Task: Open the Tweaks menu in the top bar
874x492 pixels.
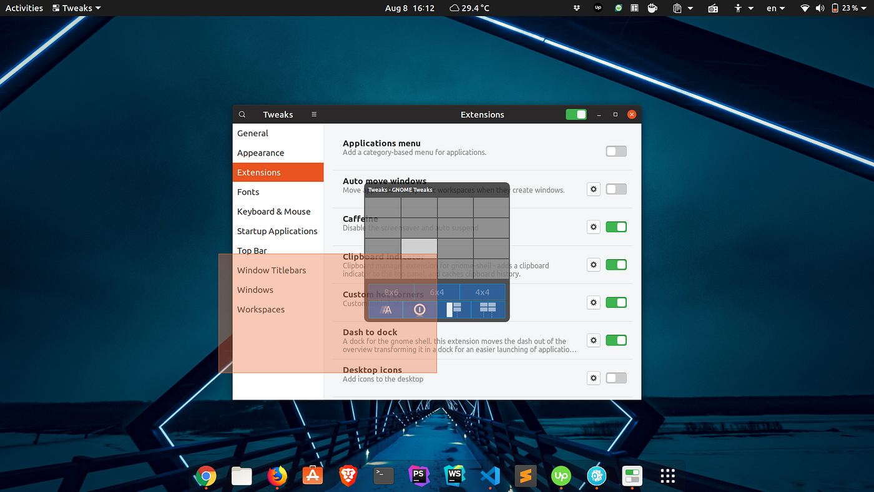Action: tap(75, 7)
